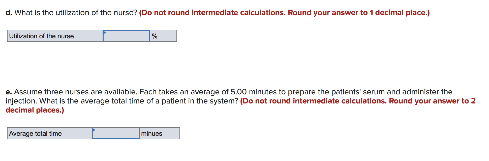Click red "Round your answer to 2" text

(432, 101)
